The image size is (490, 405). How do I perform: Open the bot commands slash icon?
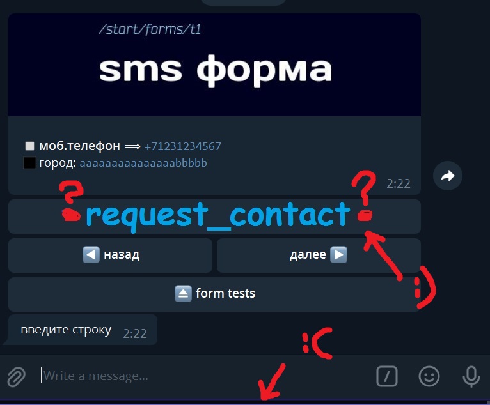click(387, 376)
